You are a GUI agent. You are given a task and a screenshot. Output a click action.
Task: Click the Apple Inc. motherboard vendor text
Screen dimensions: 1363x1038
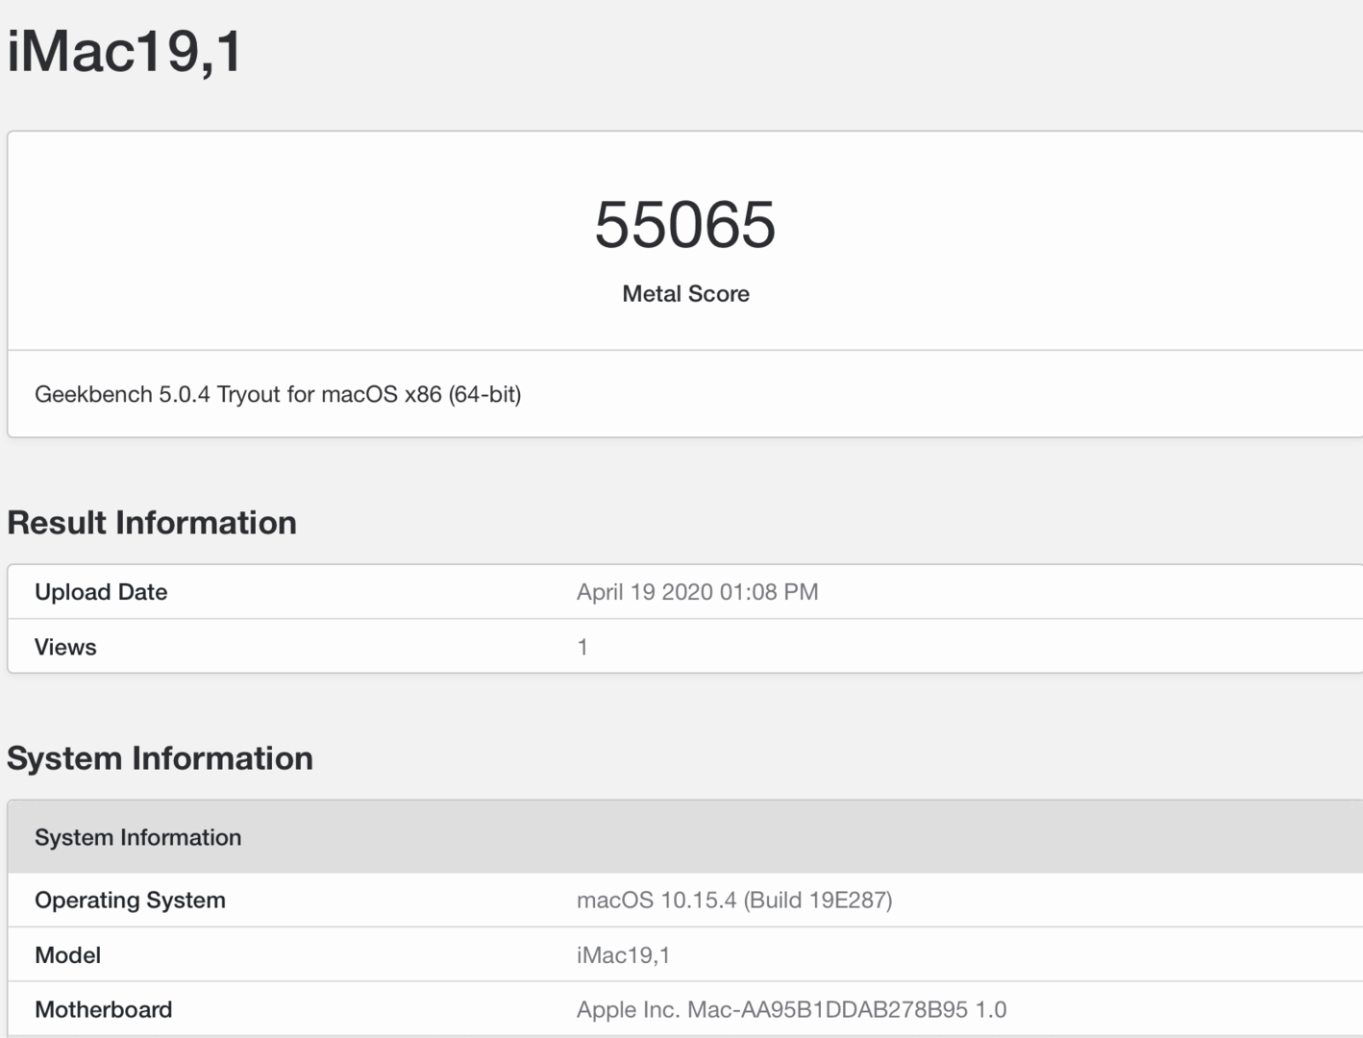(628, 1010)
